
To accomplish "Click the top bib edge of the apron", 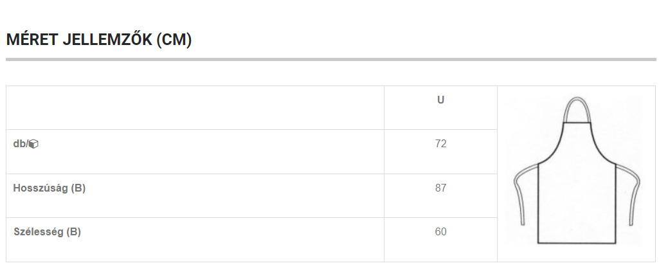I will (577, 122).
